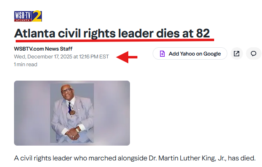Click the red underline beneath the headline
262x167 pixels.
tap(115, 41)
